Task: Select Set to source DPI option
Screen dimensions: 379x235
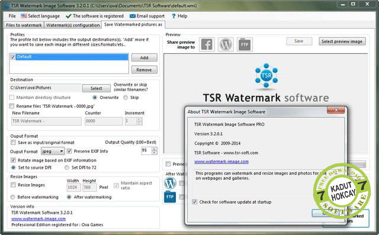Action: pos(14,168)
